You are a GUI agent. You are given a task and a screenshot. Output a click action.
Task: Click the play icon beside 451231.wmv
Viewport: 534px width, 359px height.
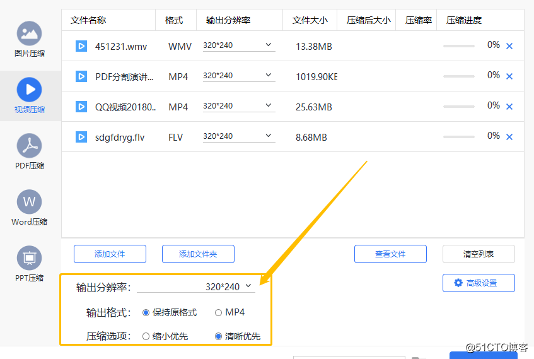81,46
